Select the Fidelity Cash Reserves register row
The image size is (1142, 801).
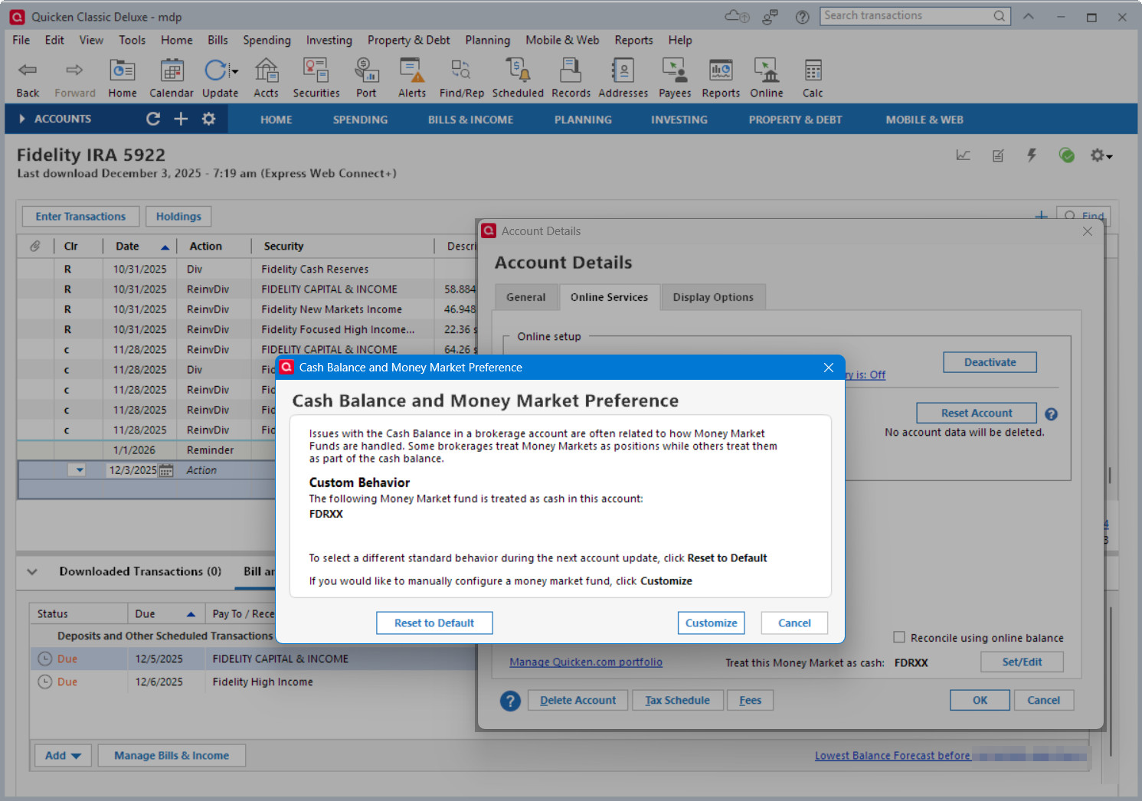[247, 270]
